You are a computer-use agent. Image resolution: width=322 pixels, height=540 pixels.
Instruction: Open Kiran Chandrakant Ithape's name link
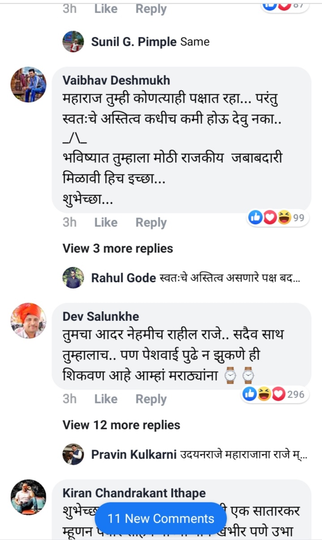pos(134,493)
